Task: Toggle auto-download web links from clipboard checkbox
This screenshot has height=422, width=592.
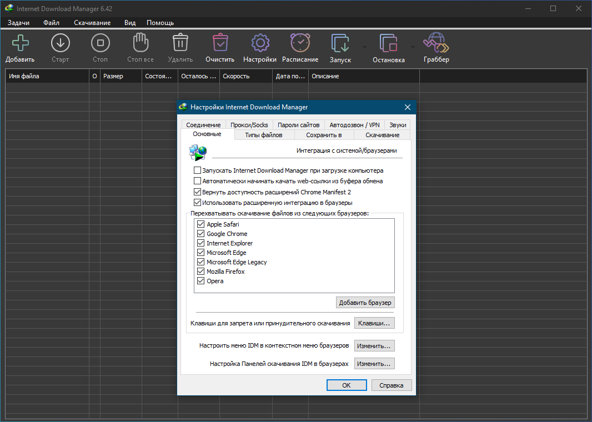Action: click(197, 181)
